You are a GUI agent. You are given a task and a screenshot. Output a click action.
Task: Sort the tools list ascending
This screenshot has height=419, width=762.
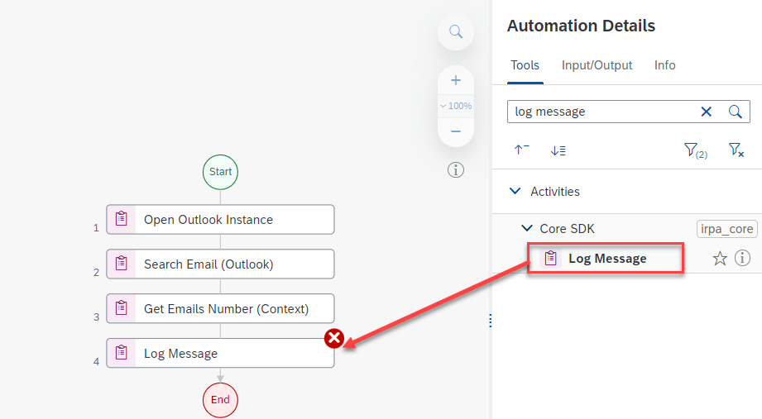coord(521,150)
